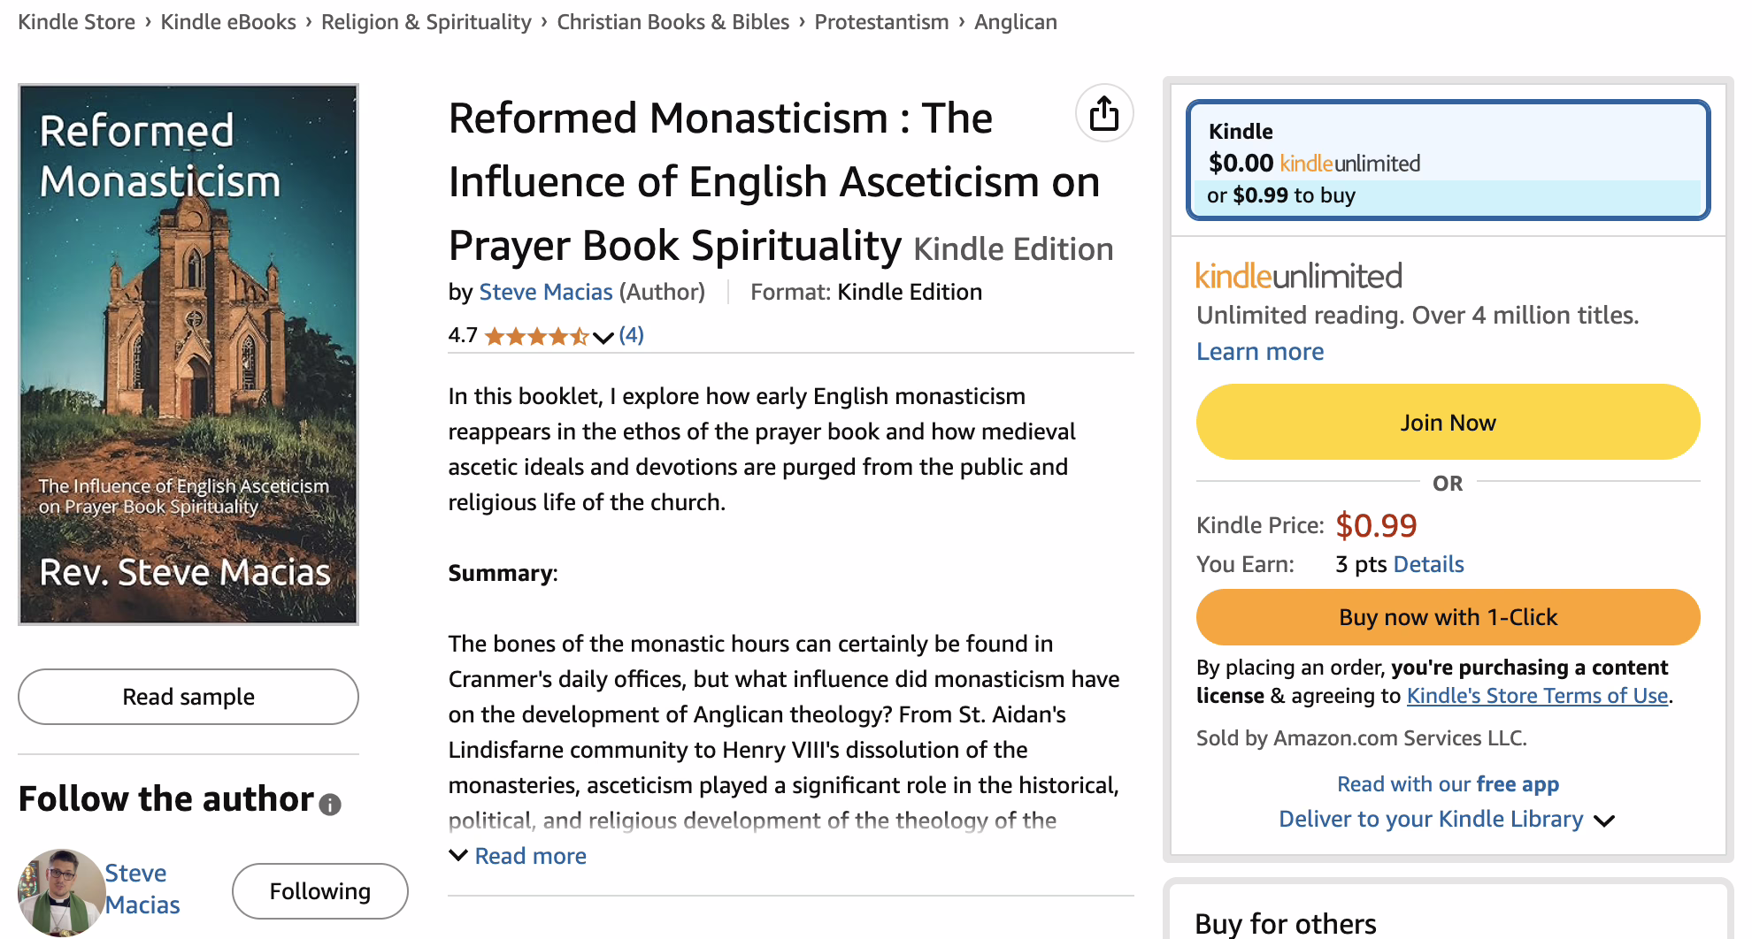Expand the description with Read more

[x=518, y=856]
